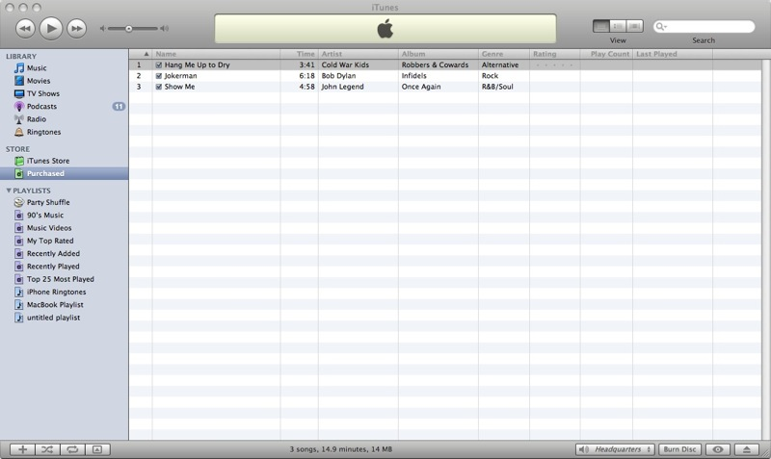Click the Next track fast-forward button

click(x=77, y=28)
